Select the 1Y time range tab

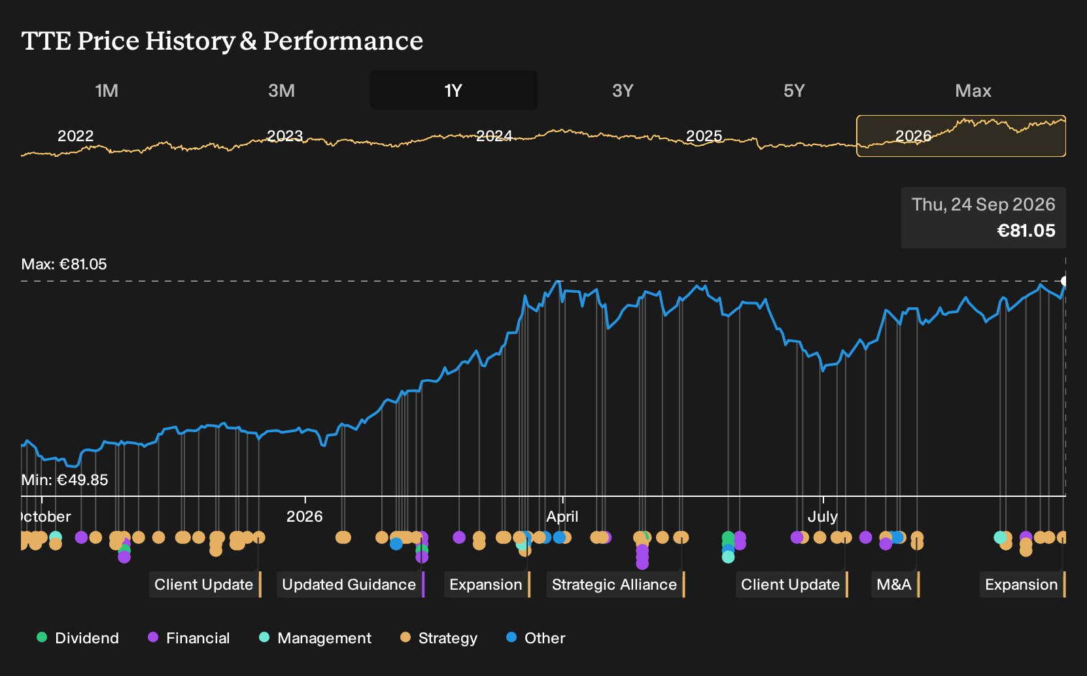pos(454,90)
